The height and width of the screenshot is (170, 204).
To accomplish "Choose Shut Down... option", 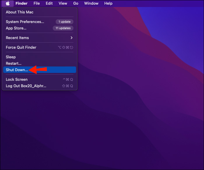I will tap(40, 70).
